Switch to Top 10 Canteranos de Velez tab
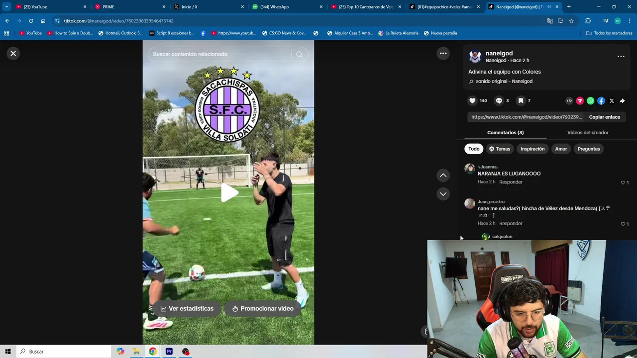 [366, 7]
